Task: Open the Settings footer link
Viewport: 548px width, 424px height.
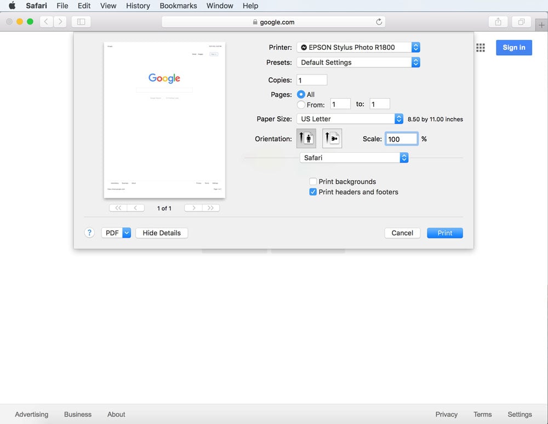Action: pos(520,414)
